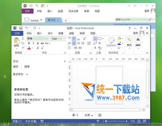Open the font name dropdown
Image resolution: width=162 pixels, height=126 pixels.
pyautogui.click(x=50, y=39)
